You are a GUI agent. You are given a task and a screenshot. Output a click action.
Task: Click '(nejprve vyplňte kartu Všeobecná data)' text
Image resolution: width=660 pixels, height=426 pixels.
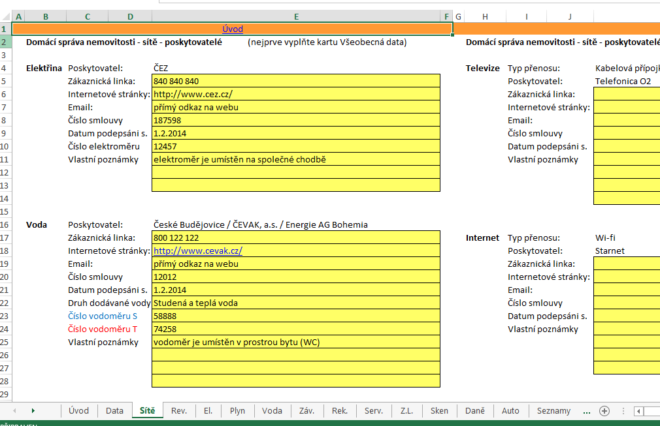tap(327, 42)
